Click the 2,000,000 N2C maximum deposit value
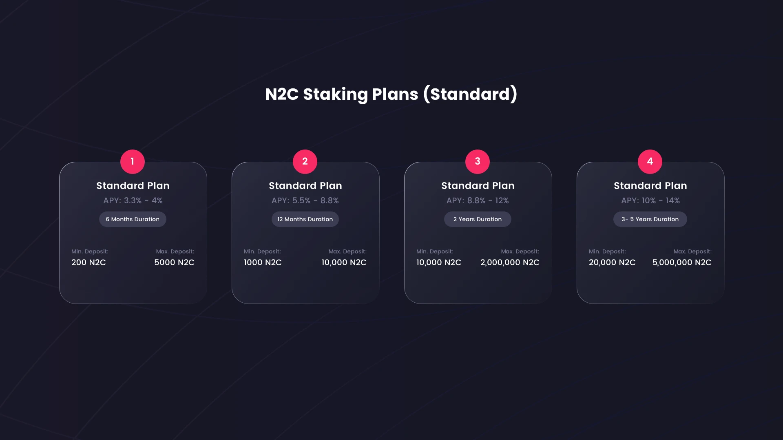Image resolution: width=783 pixels, height=440 pixels. pyautogui.click(x=510, y=262)
